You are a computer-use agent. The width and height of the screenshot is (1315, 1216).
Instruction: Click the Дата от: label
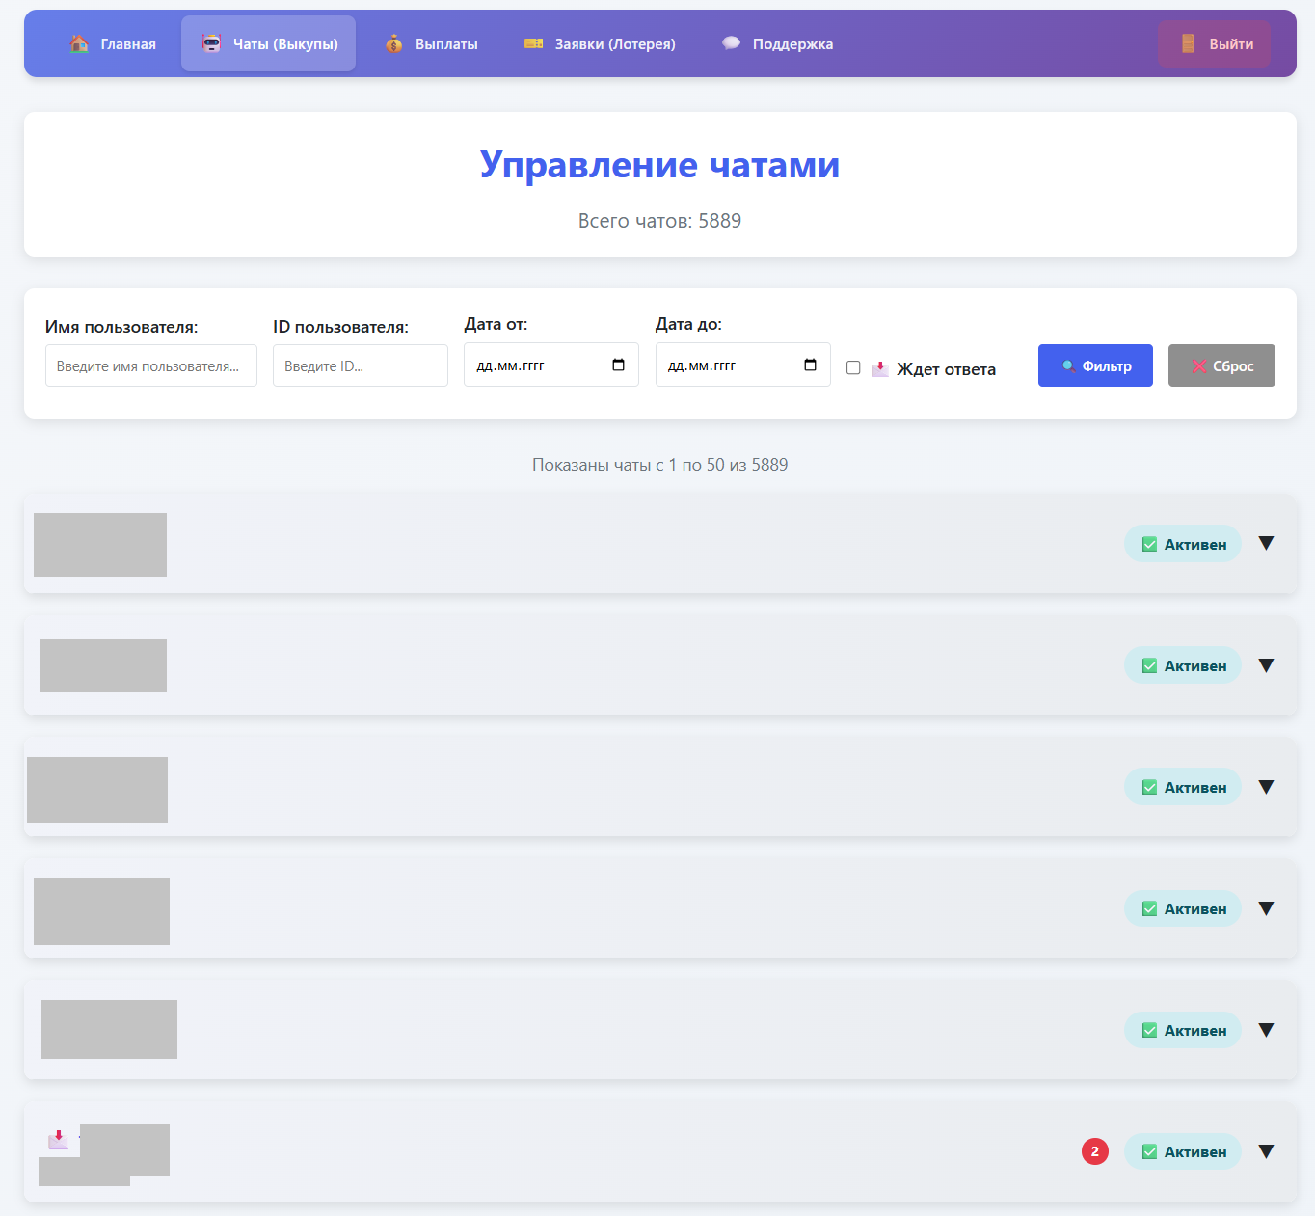[496, 324]
